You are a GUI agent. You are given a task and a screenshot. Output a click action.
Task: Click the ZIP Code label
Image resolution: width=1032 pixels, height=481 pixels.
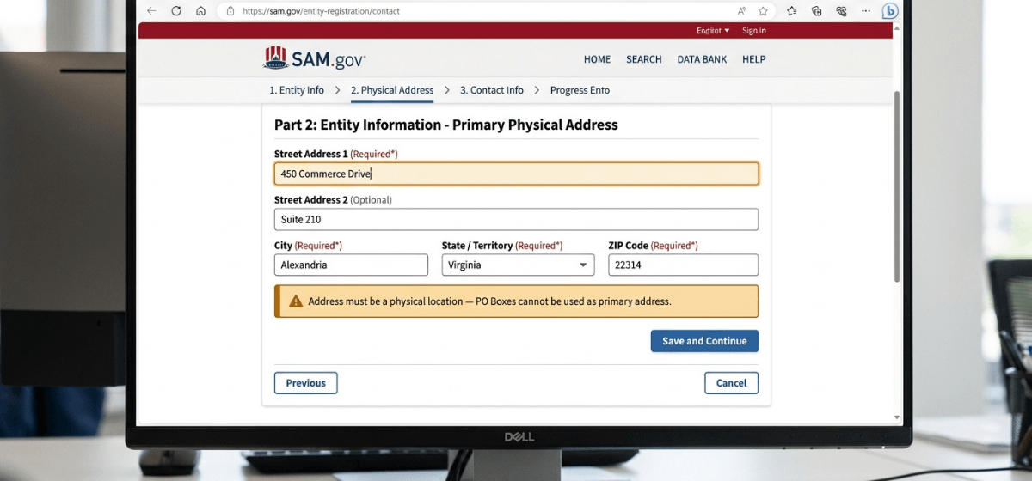[x=653, y=245]
